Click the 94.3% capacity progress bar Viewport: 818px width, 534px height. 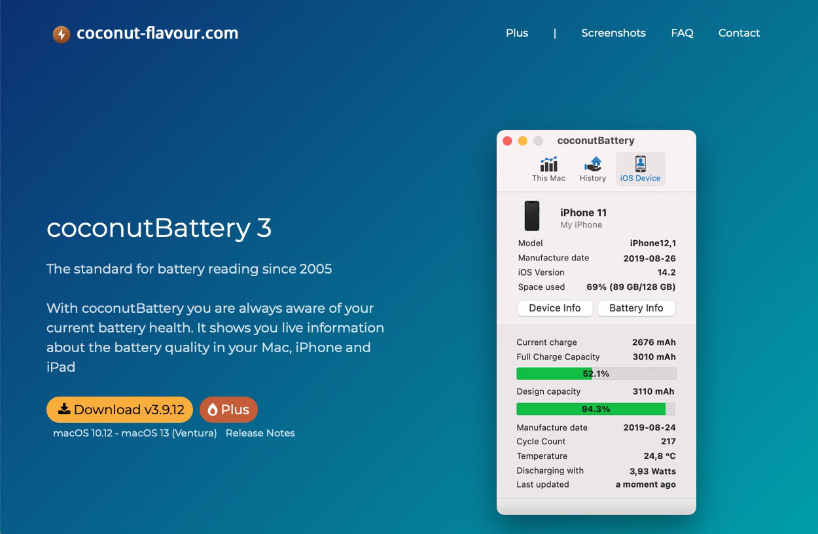(x=596, y=409)
